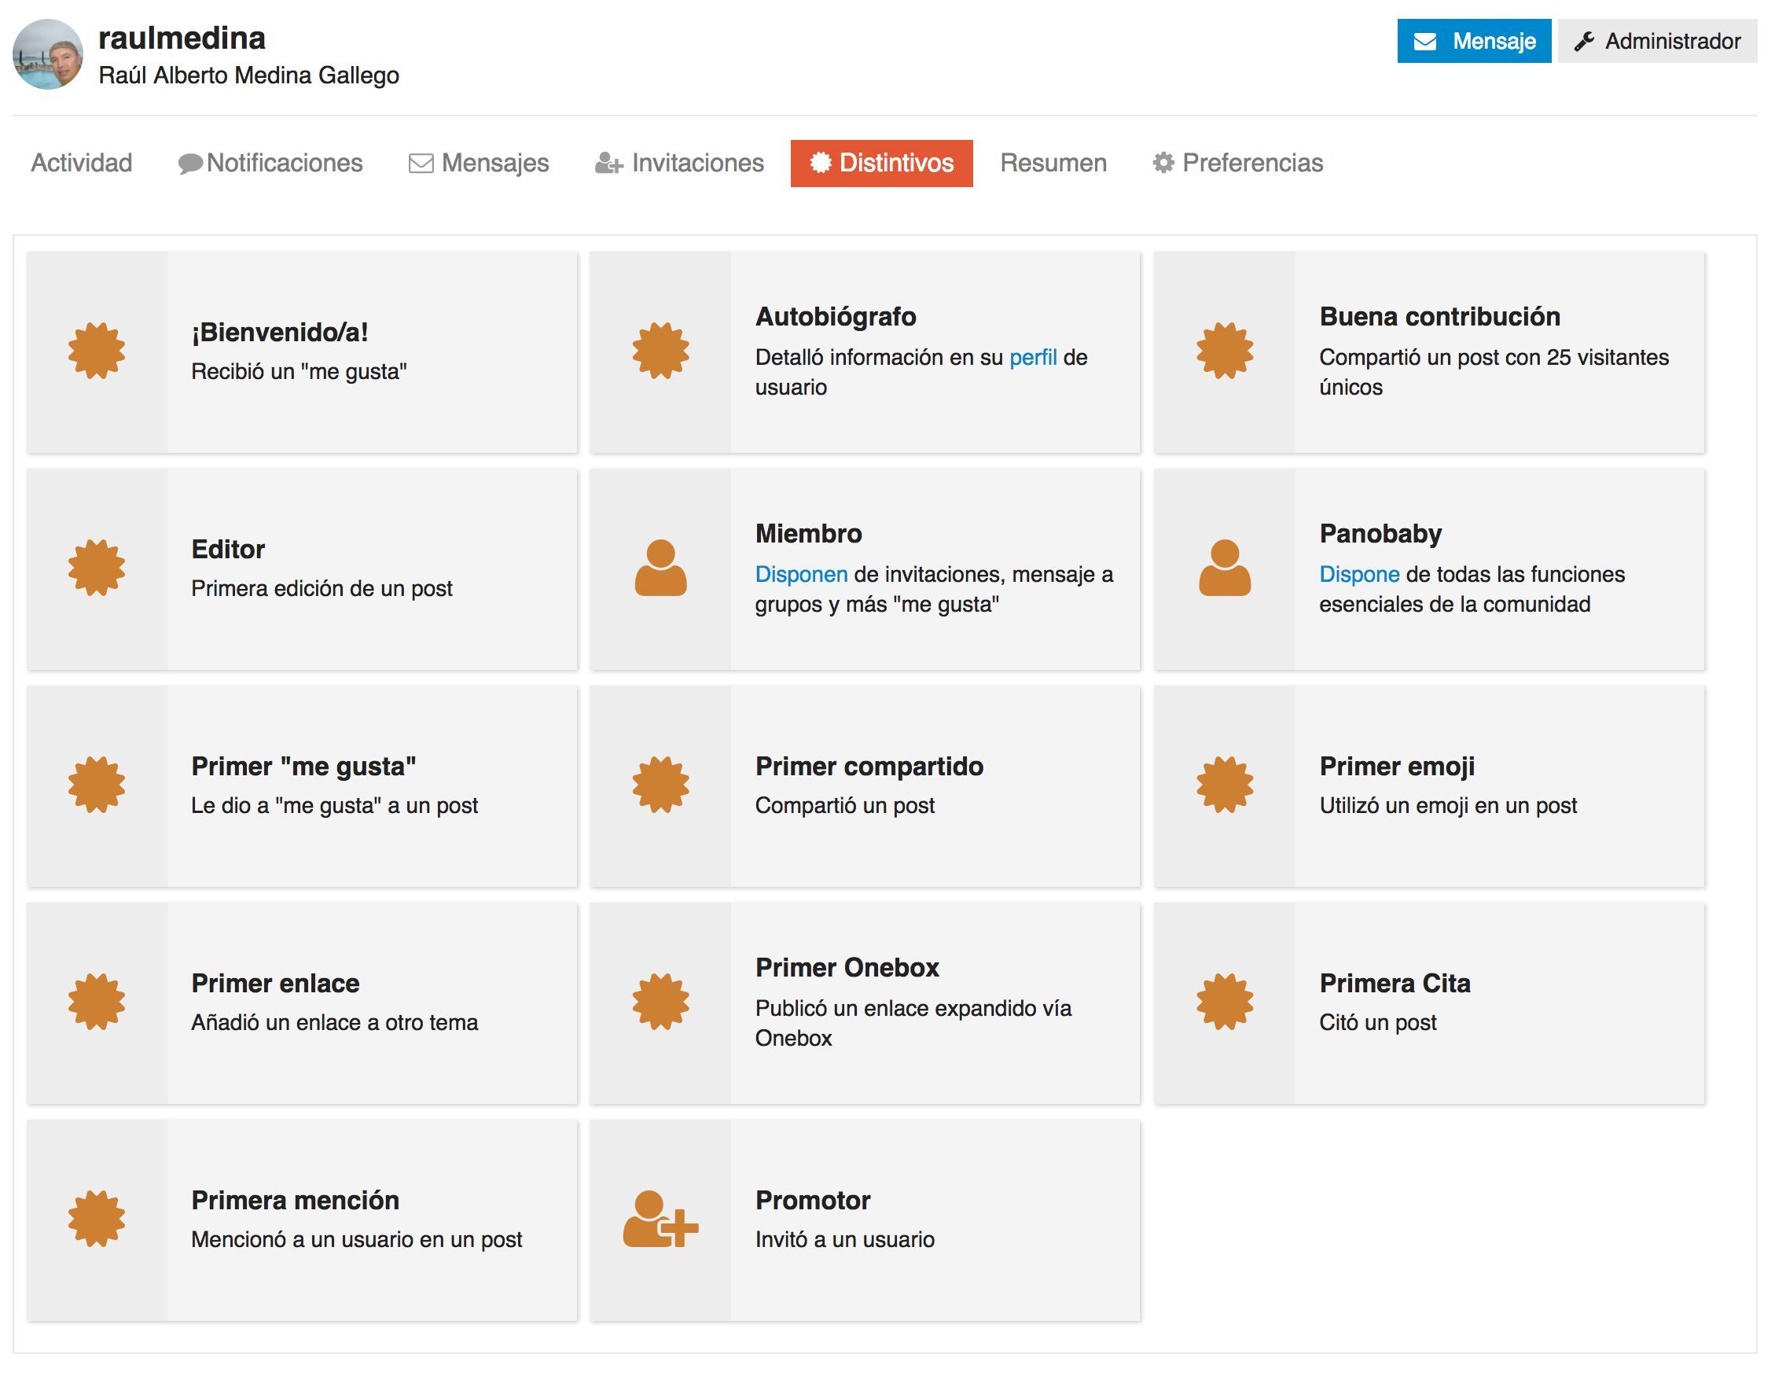
Task: Click 'Citó un post' description
Action: [x=1378, y=1022]
